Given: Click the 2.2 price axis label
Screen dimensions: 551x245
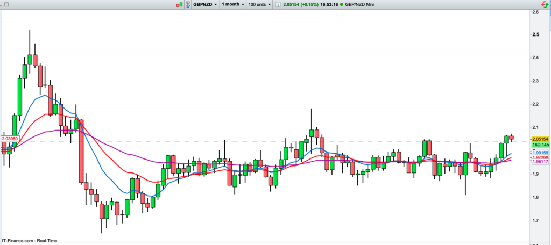Looking at the screenshot, I should [x=535, y=104].
